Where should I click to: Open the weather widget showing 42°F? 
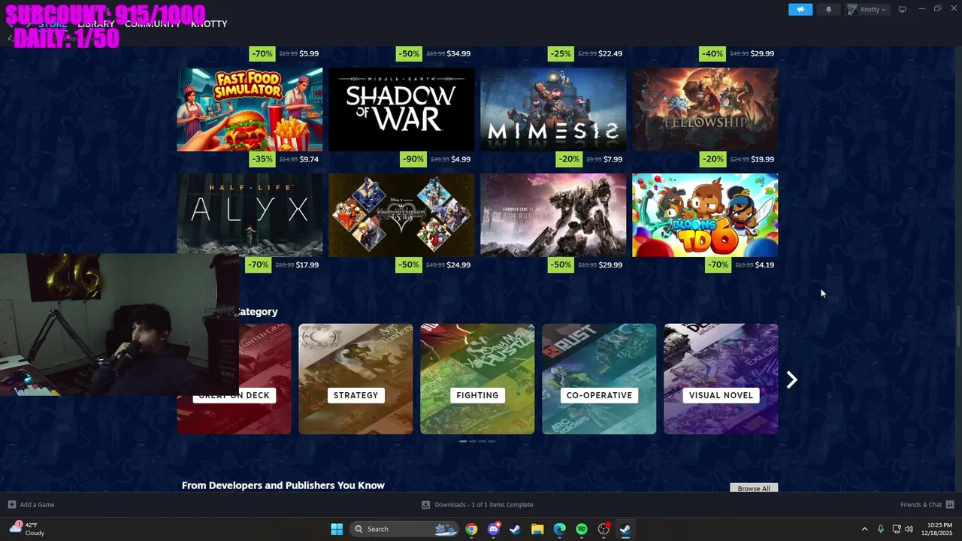[26, 529]
